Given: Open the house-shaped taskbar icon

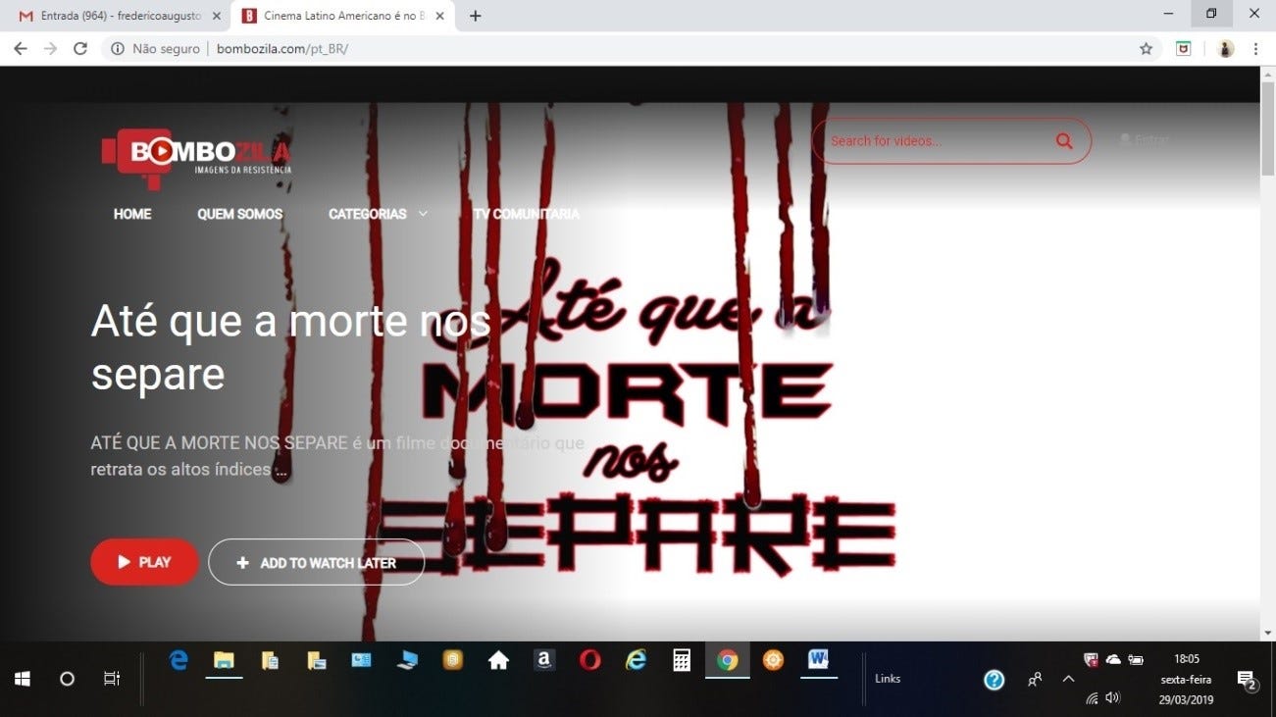Looking at the screenshot, I should click(x=498, y=661).
